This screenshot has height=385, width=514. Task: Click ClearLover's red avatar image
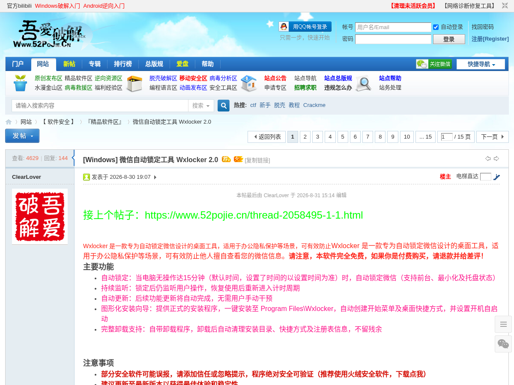point(40,216)
